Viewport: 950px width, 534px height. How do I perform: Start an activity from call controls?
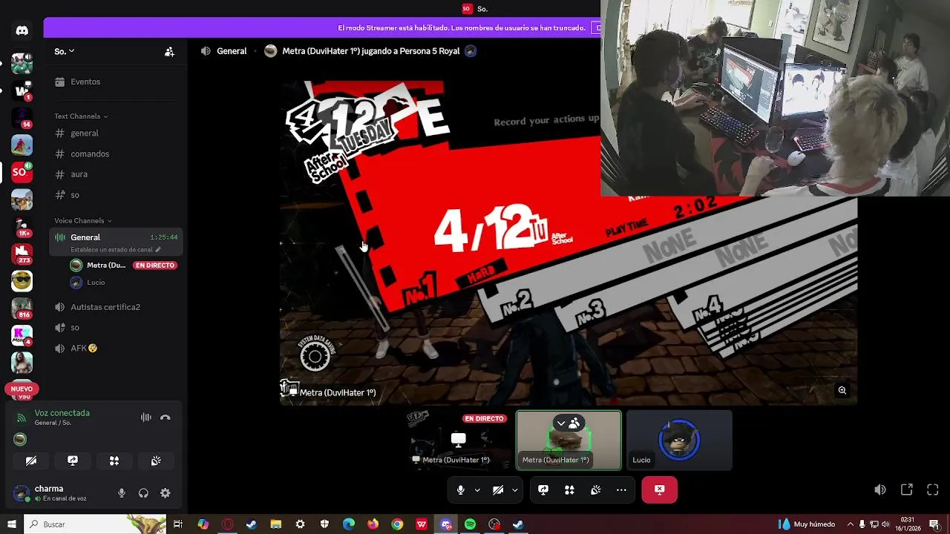pos(569,490)
